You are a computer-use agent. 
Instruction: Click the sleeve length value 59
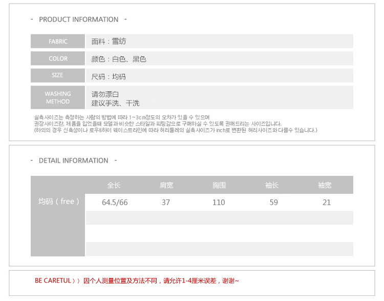coord(273,203)
